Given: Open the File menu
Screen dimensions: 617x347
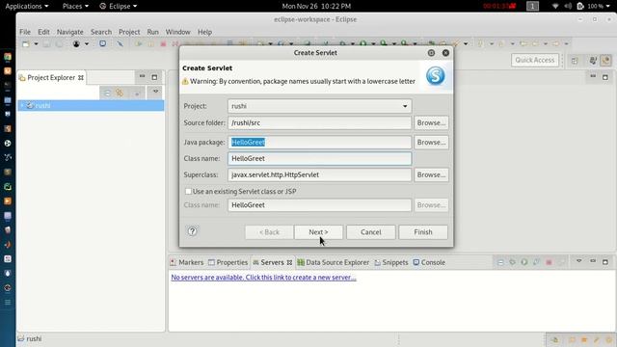Looking at the screenshot, I should point(25,32).
